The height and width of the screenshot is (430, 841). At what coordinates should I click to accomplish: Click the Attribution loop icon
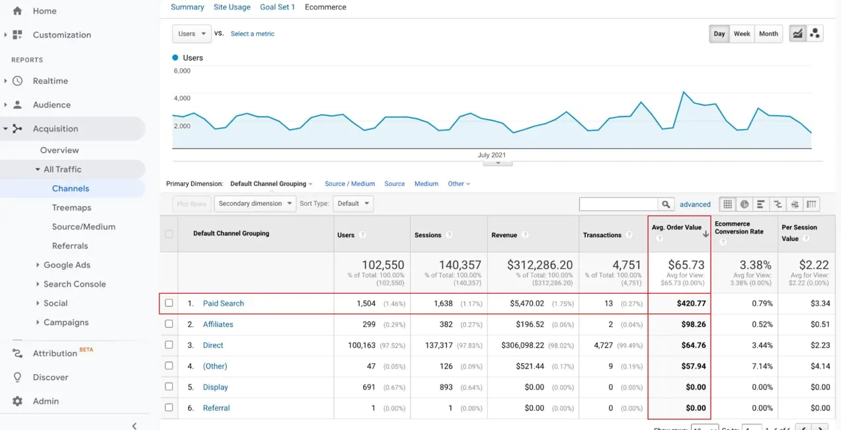click(17, 353)
